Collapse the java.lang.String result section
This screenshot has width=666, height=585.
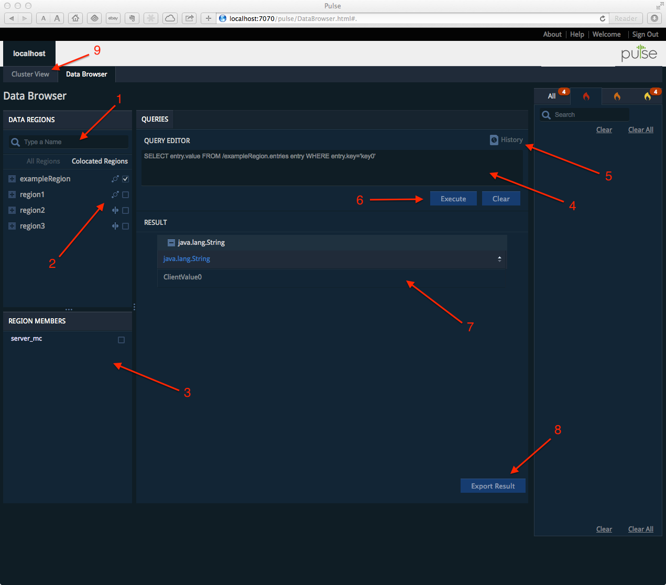tap(171, 243)
